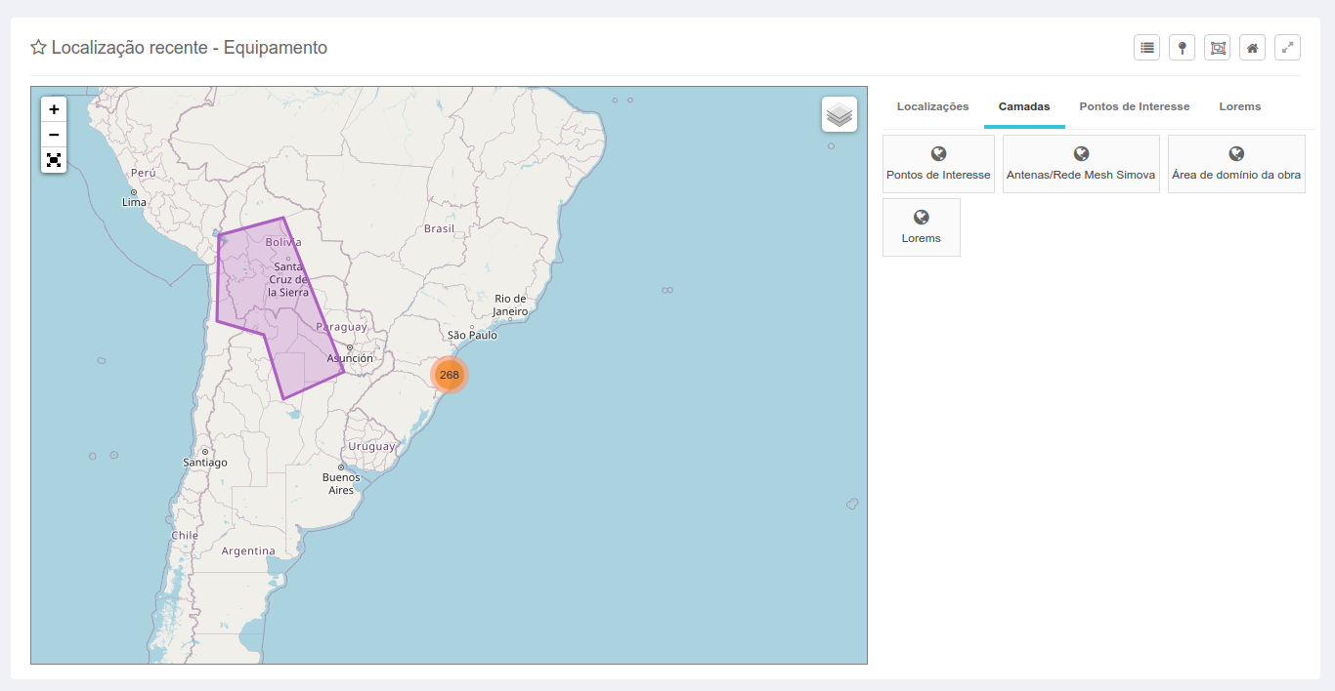Switch to the Localizações tab

[x=932, y=106]
